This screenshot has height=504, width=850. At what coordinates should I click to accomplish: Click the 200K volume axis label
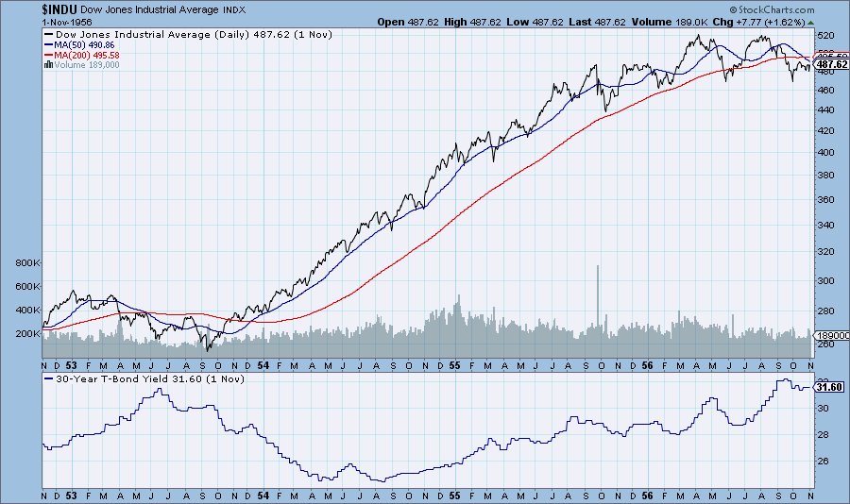(x=27, y=333)
